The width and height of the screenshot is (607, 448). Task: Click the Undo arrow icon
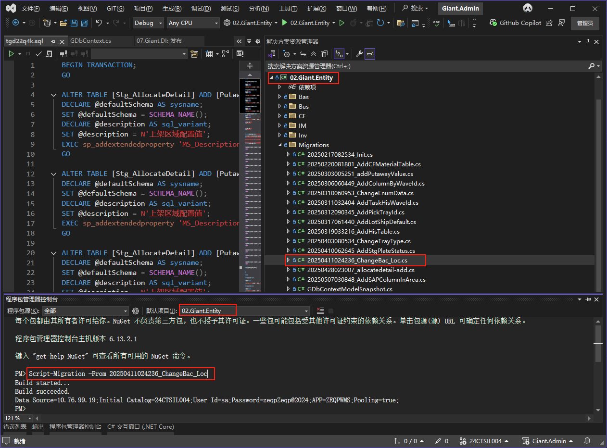click(99, 23)
